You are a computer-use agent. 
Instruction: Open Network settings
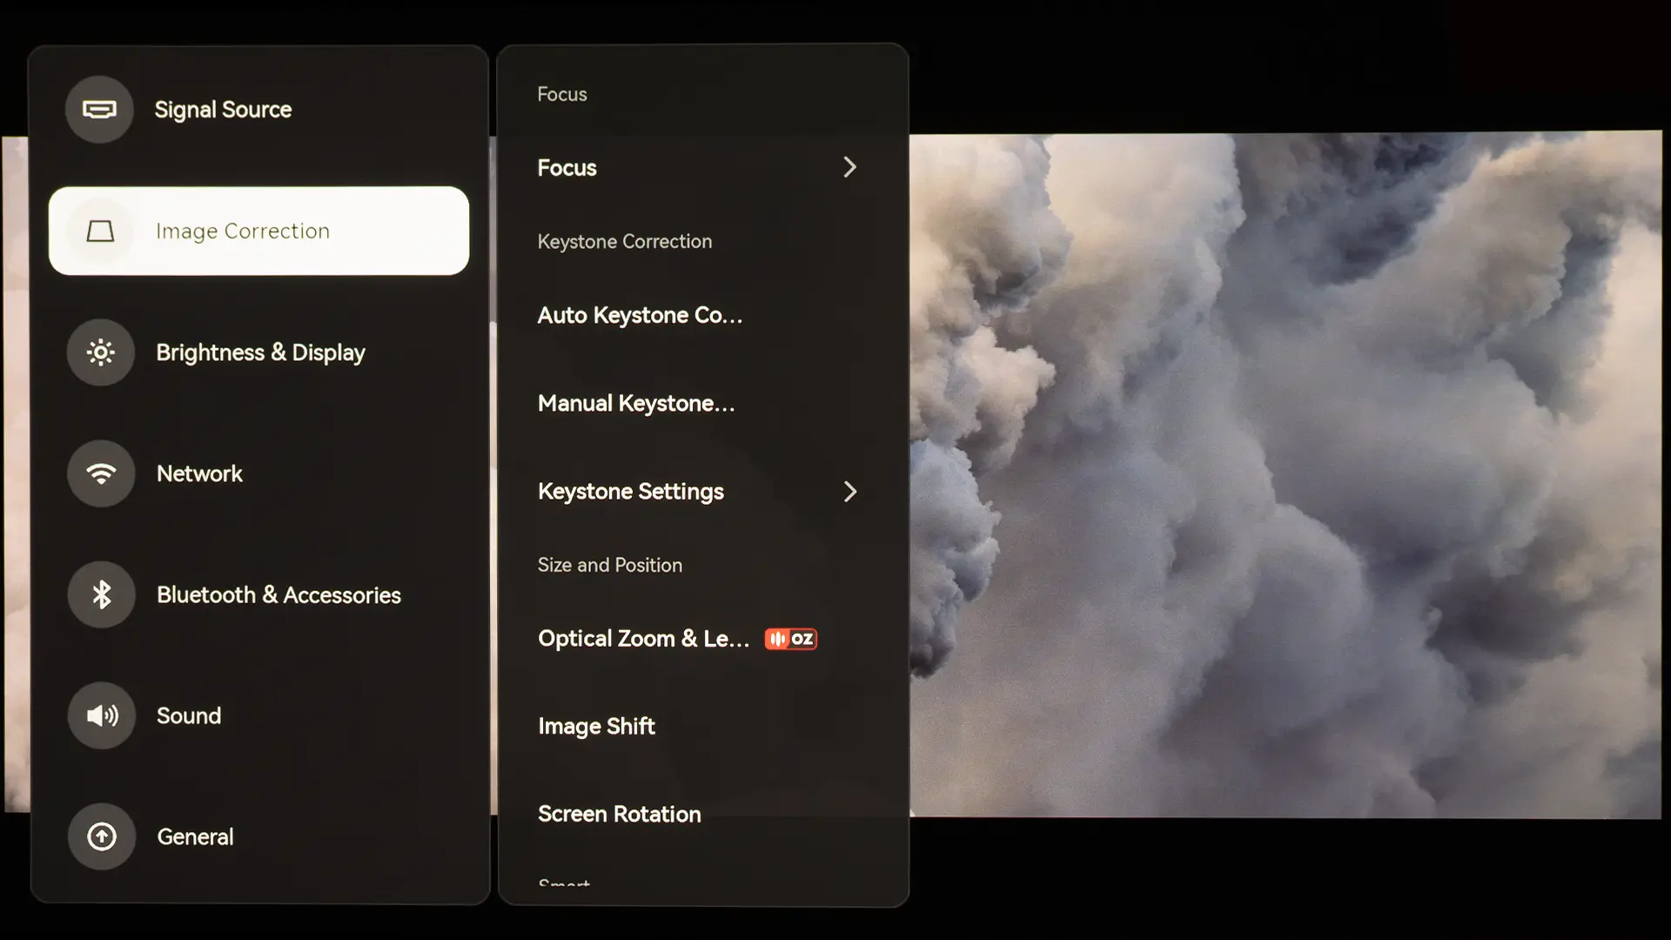[258, 473]
